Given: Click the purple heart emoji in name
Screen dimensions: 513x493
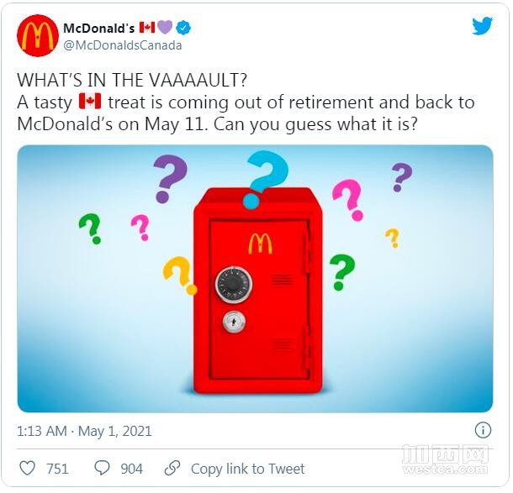Looking at the screenshot, I should (x=165, y=28).
